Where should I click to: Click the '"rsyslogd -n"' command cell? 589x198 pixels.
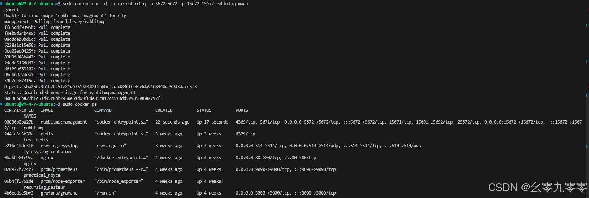pos(110,146)
